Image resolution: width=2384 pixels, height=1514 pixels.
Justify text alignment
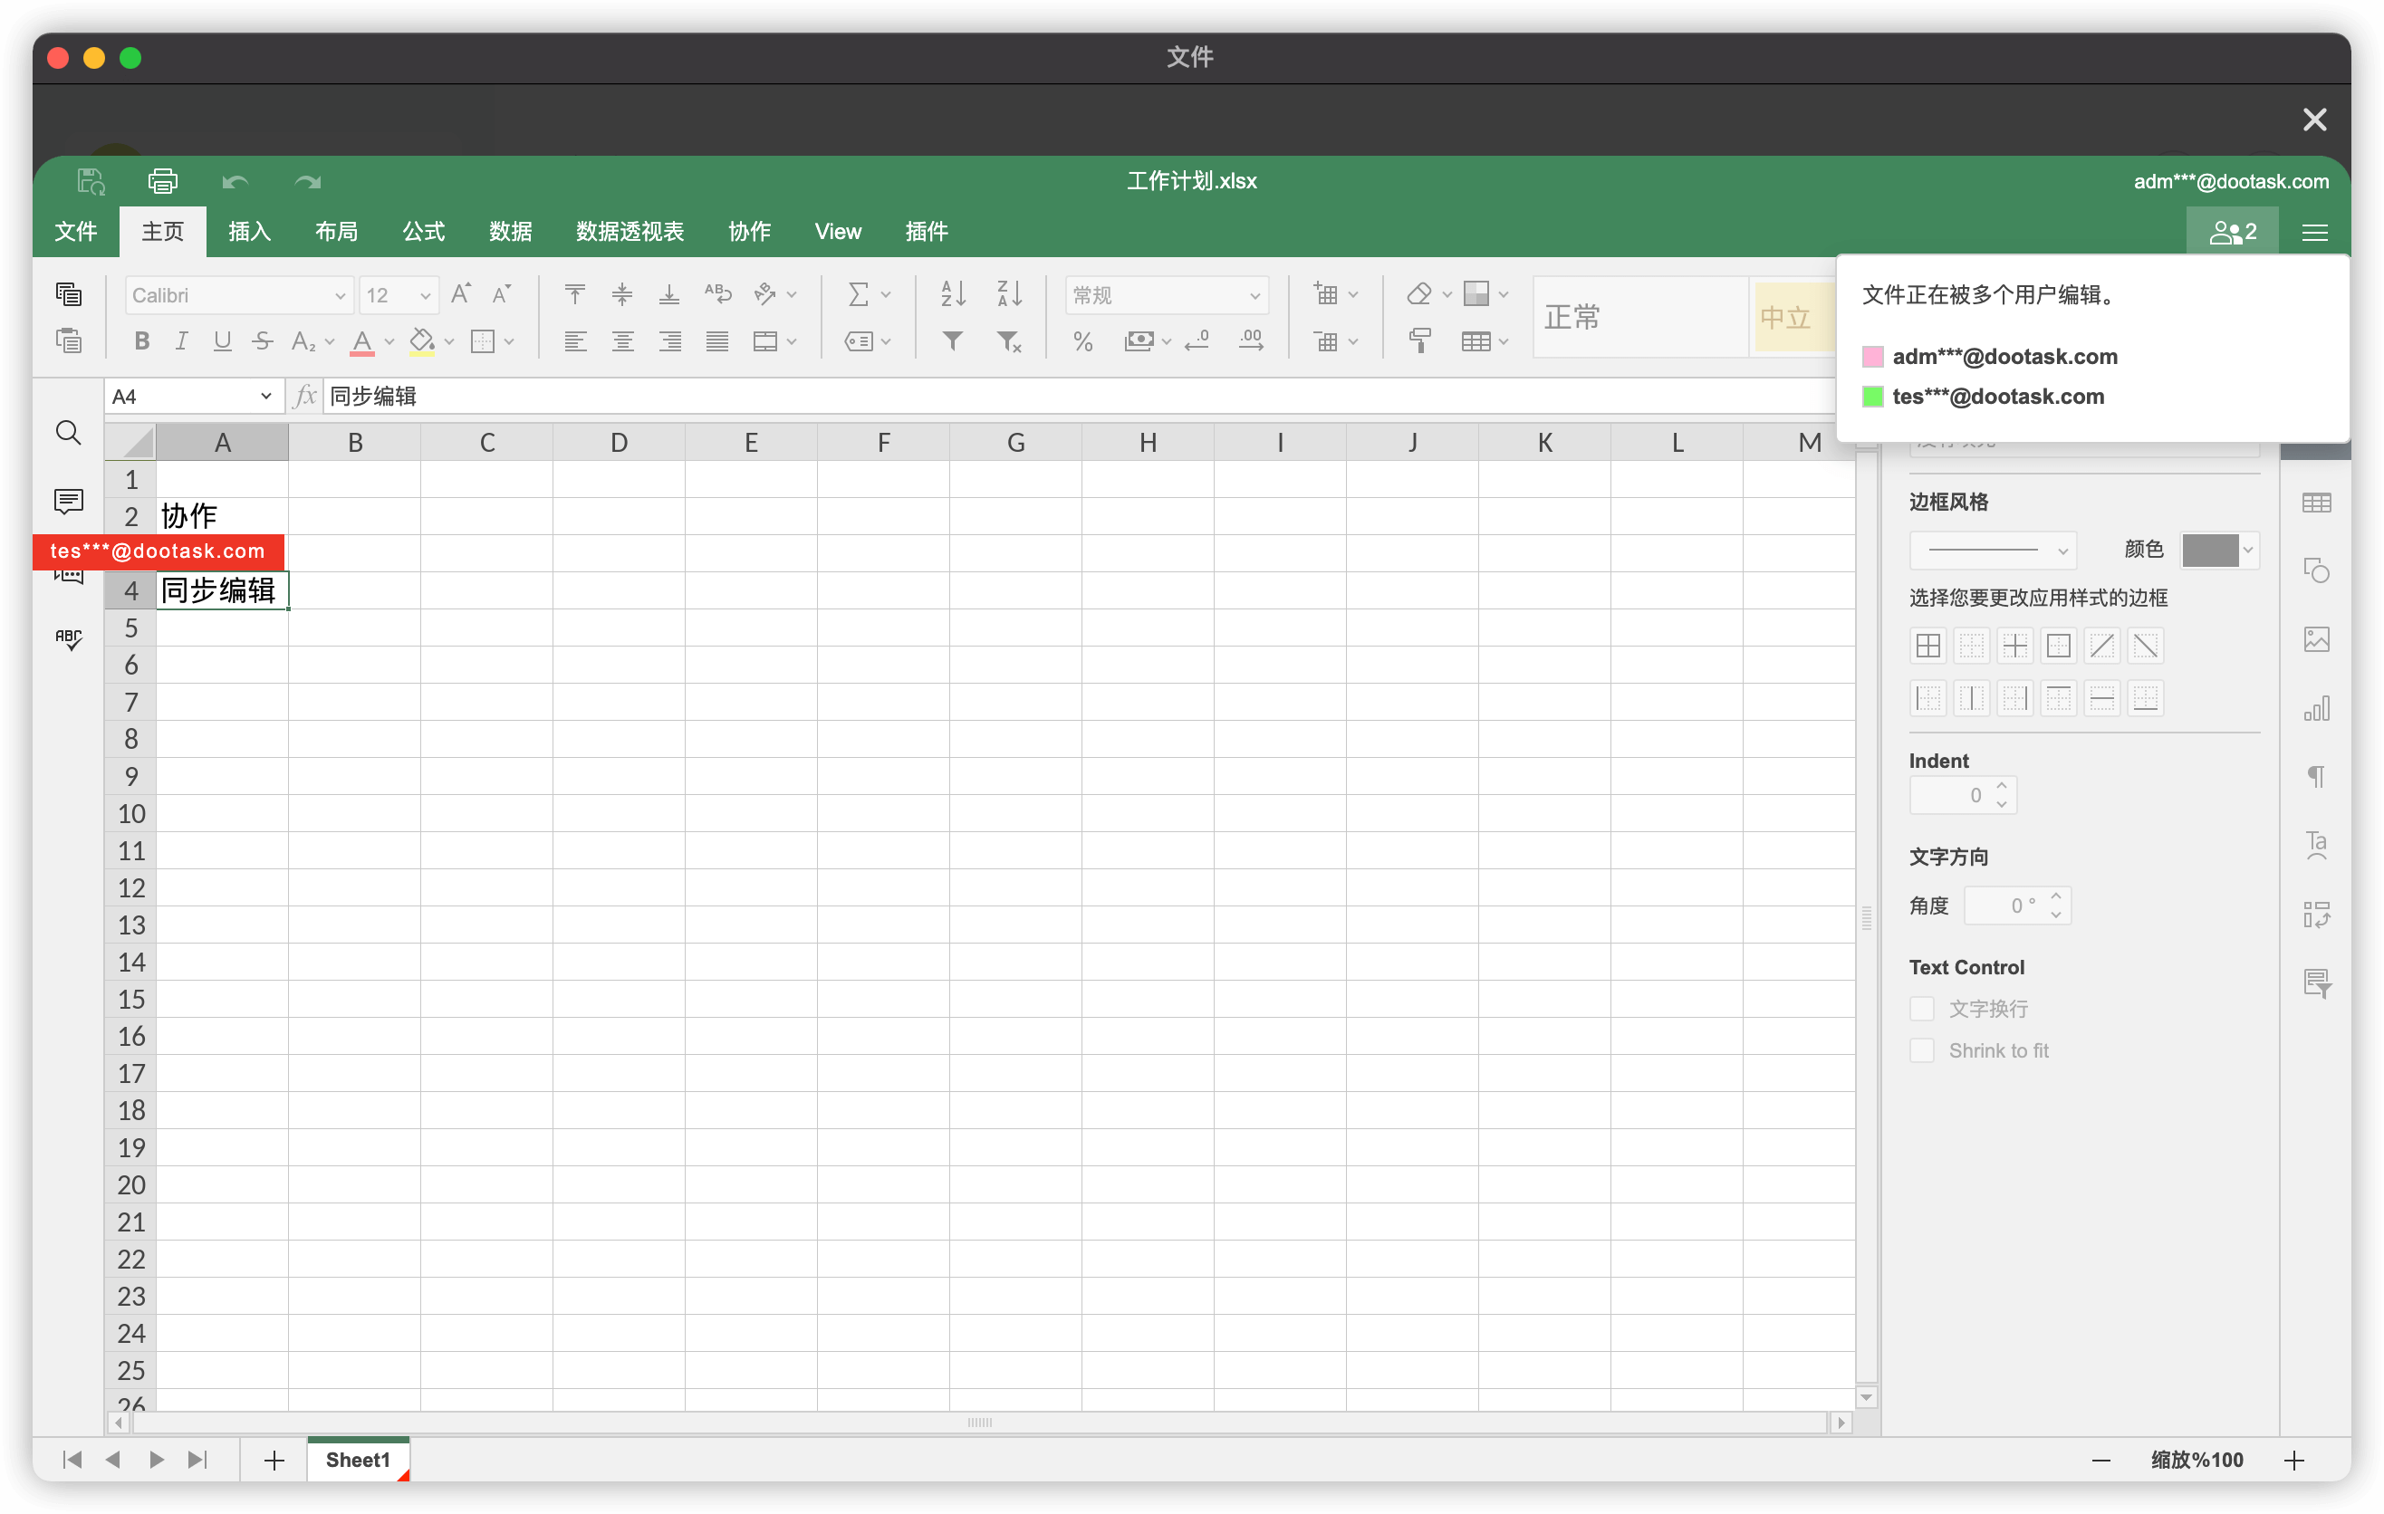point(717,341)
